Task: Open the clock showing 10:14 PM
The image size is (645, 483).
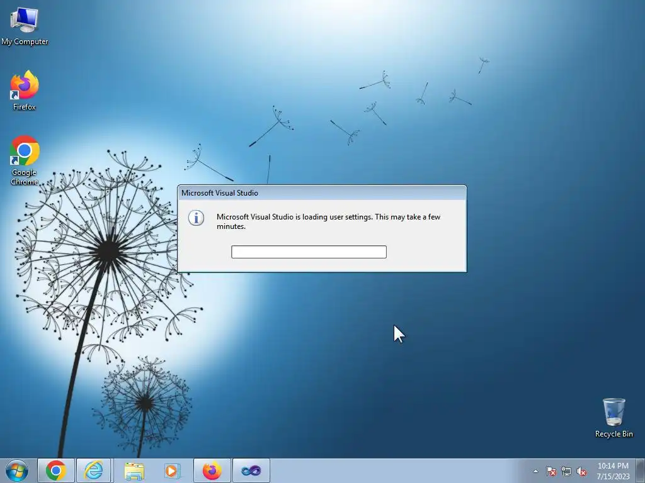Action: point(613,471)
